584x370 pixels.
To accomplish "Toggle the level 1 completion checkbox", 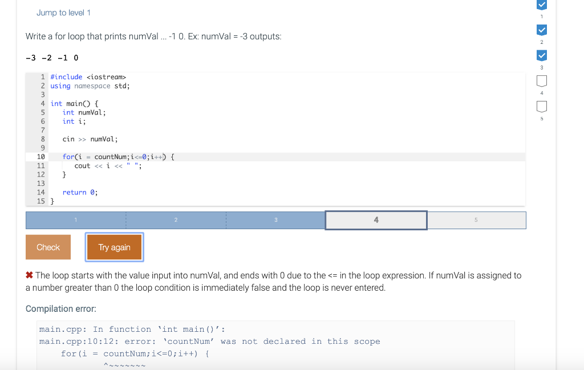I will [542, 5].
